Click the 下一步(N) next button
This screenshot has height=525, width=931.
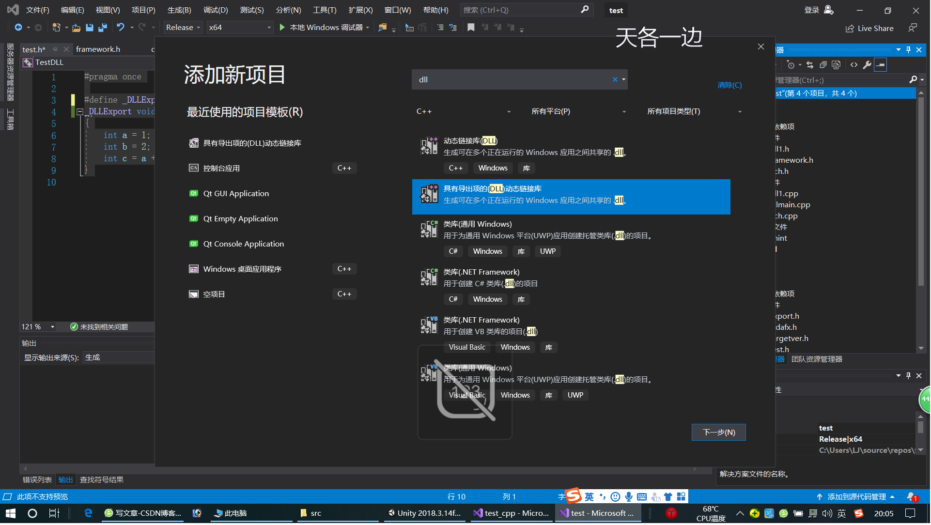coord(719,433)
